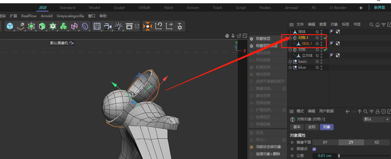
Task: Click the move axis arrow icon in toolbar
Action: [x=169, y=26]
